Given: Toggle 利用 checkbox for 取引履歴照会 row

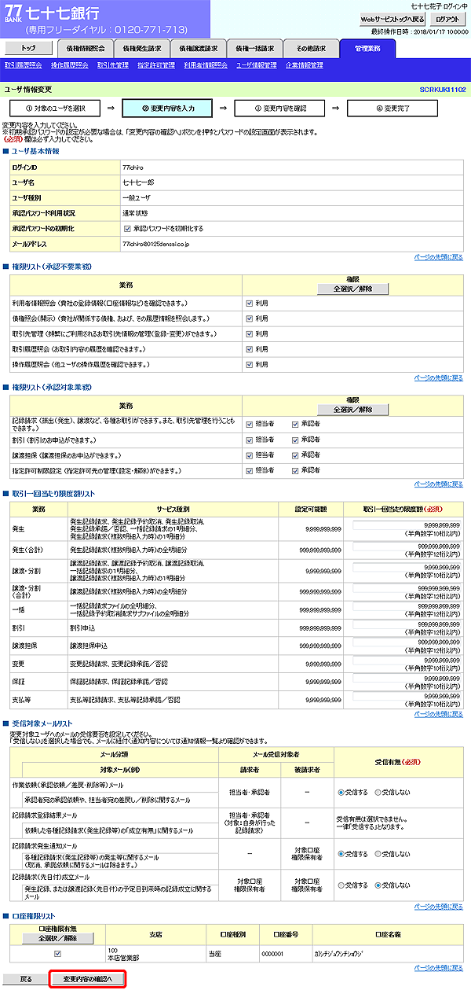Looking at the screenshot, I should point(249,349).
